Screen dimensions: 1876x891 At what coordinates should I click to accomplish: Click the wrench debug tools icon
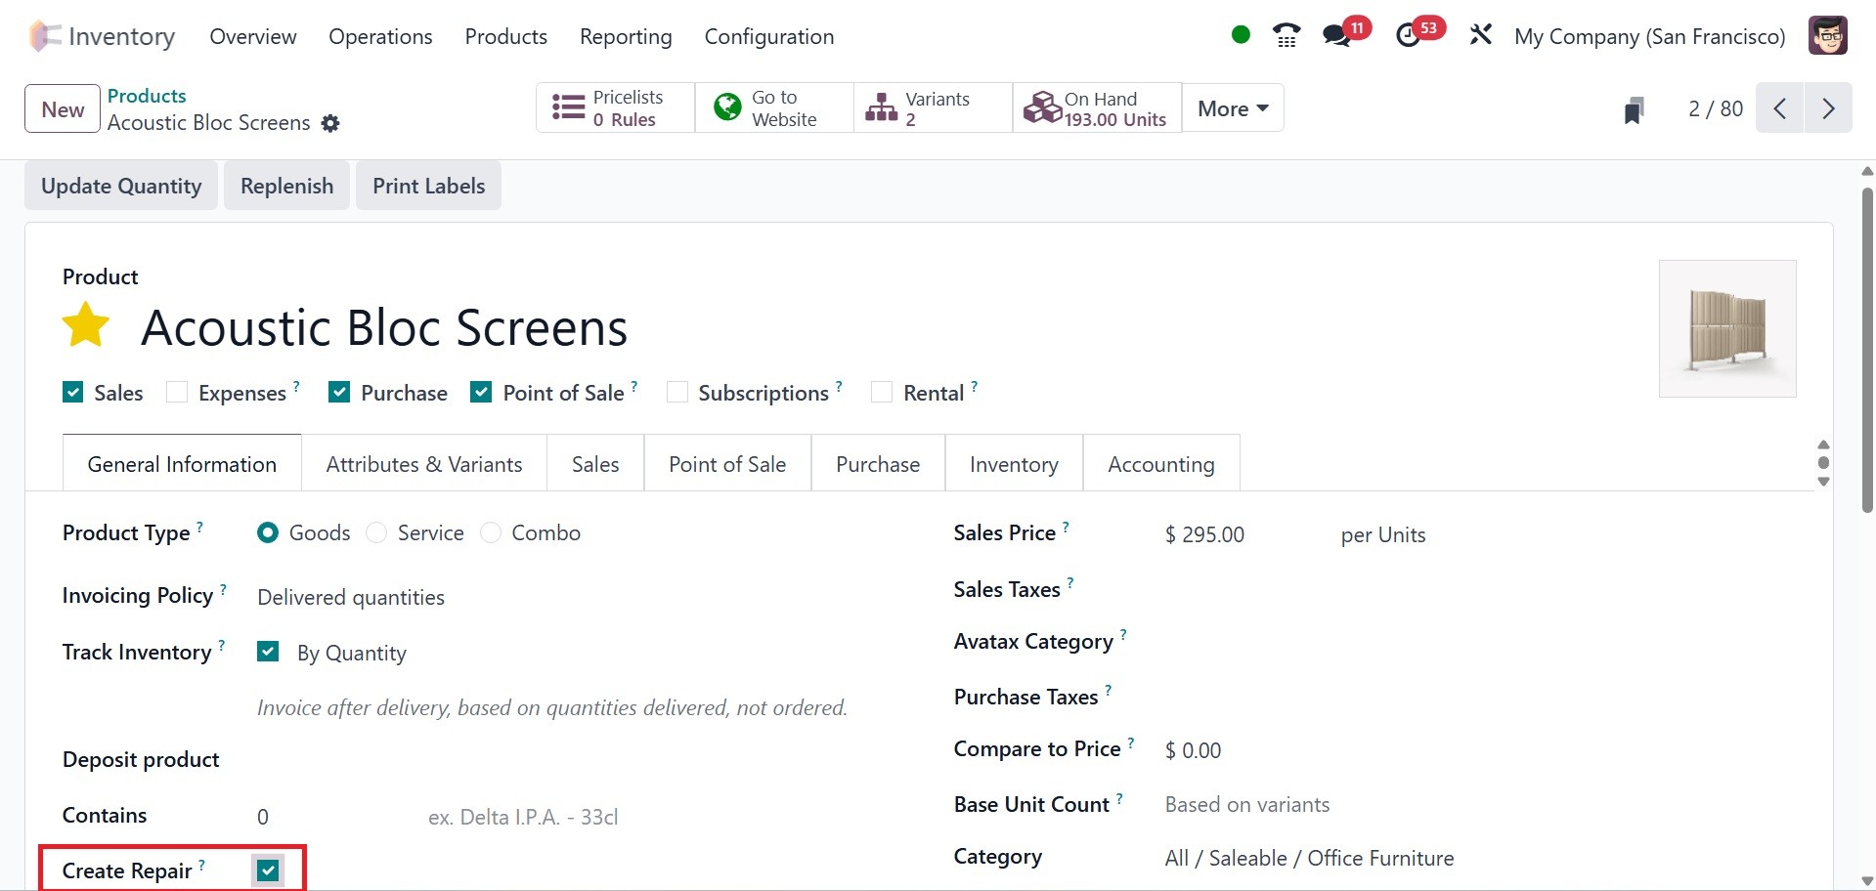[1480, 36]
